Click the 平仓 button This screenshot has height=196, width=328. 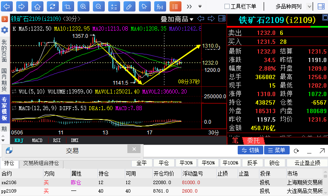[x=164, y=163]
